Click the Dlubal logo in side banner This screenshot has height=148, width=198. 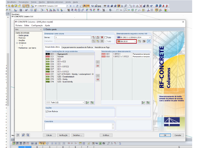pyautogui.click(x=172, y=122)
